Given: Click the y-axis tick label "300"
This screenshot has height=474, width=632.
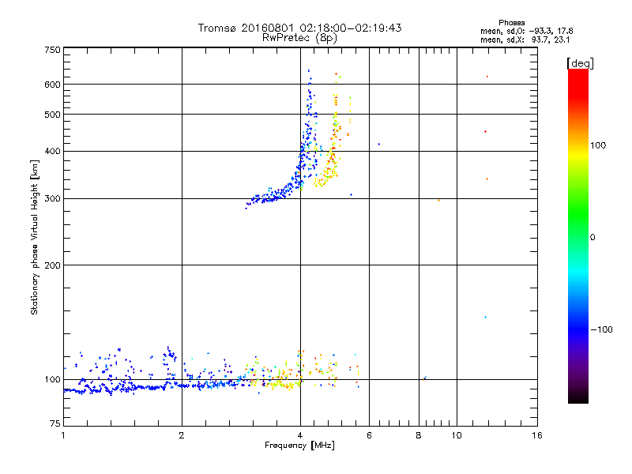Looking at the screenshot, I should click(52, 199).
